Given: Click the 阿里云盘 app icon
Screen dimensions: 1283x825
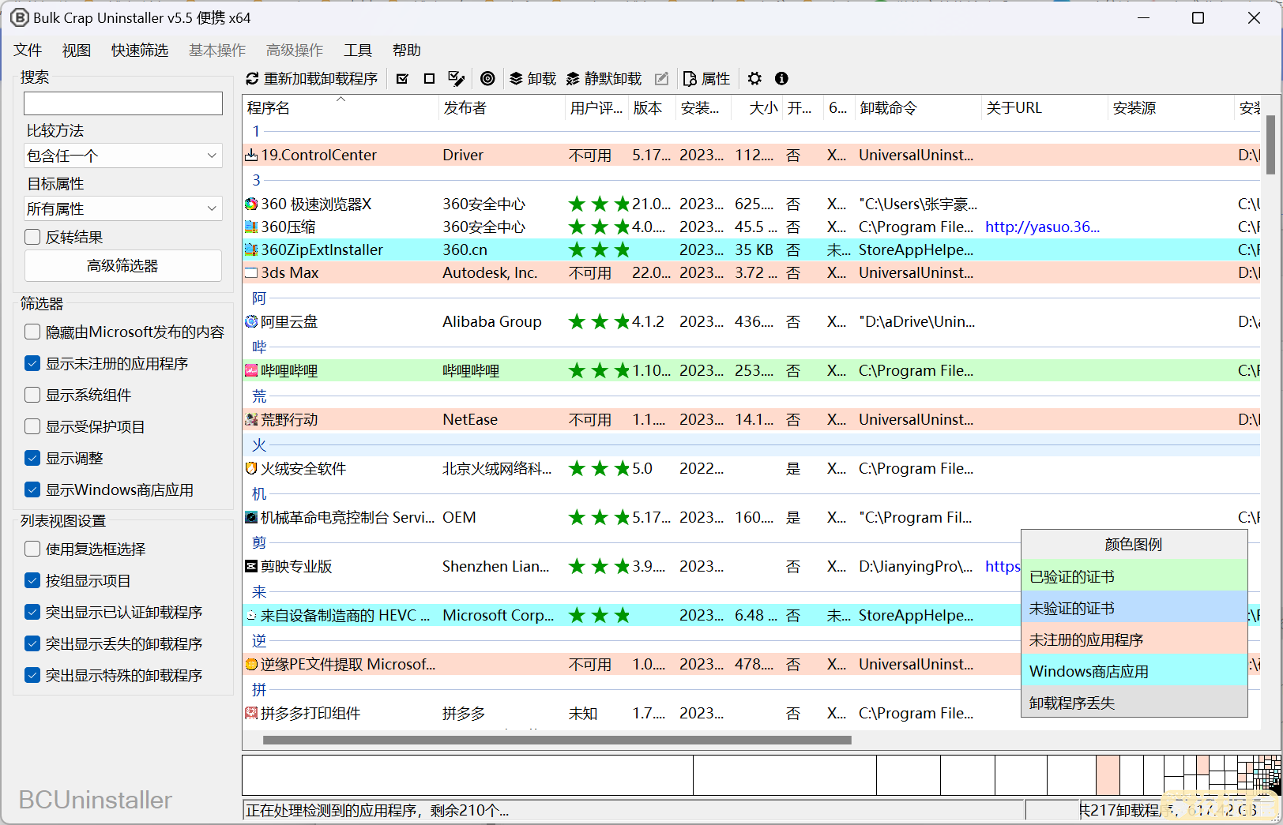Looking at the screenshot, I should (251, 322).
